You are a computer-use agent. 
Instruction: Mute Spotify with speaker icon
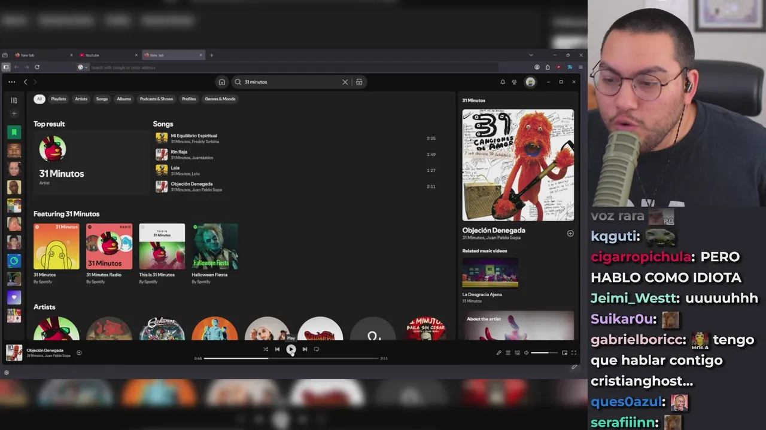(x=527, y=353)
